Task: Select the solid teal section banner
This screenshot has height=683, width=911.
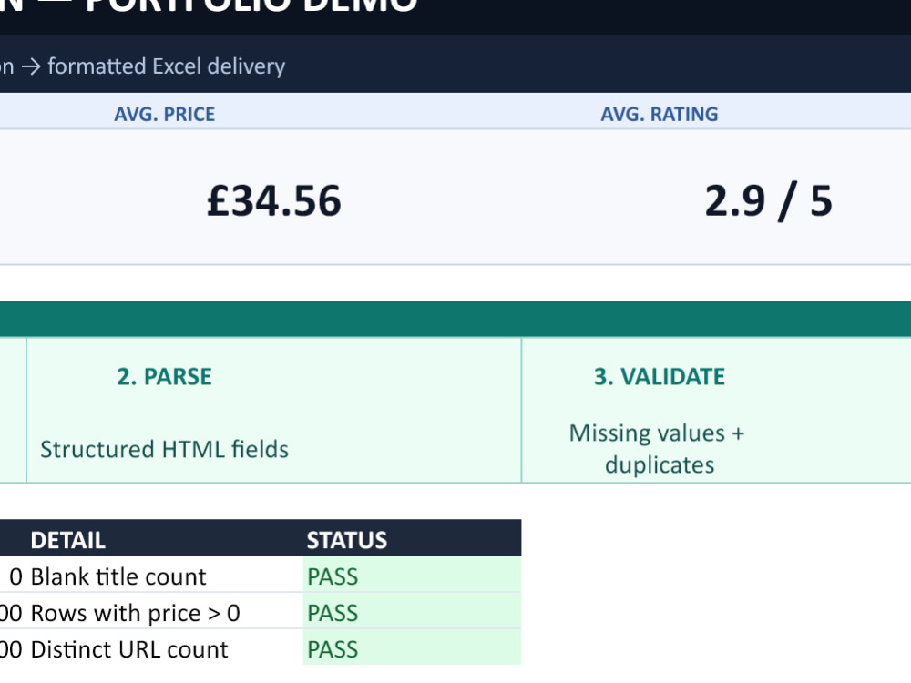Action: point(455,319)
